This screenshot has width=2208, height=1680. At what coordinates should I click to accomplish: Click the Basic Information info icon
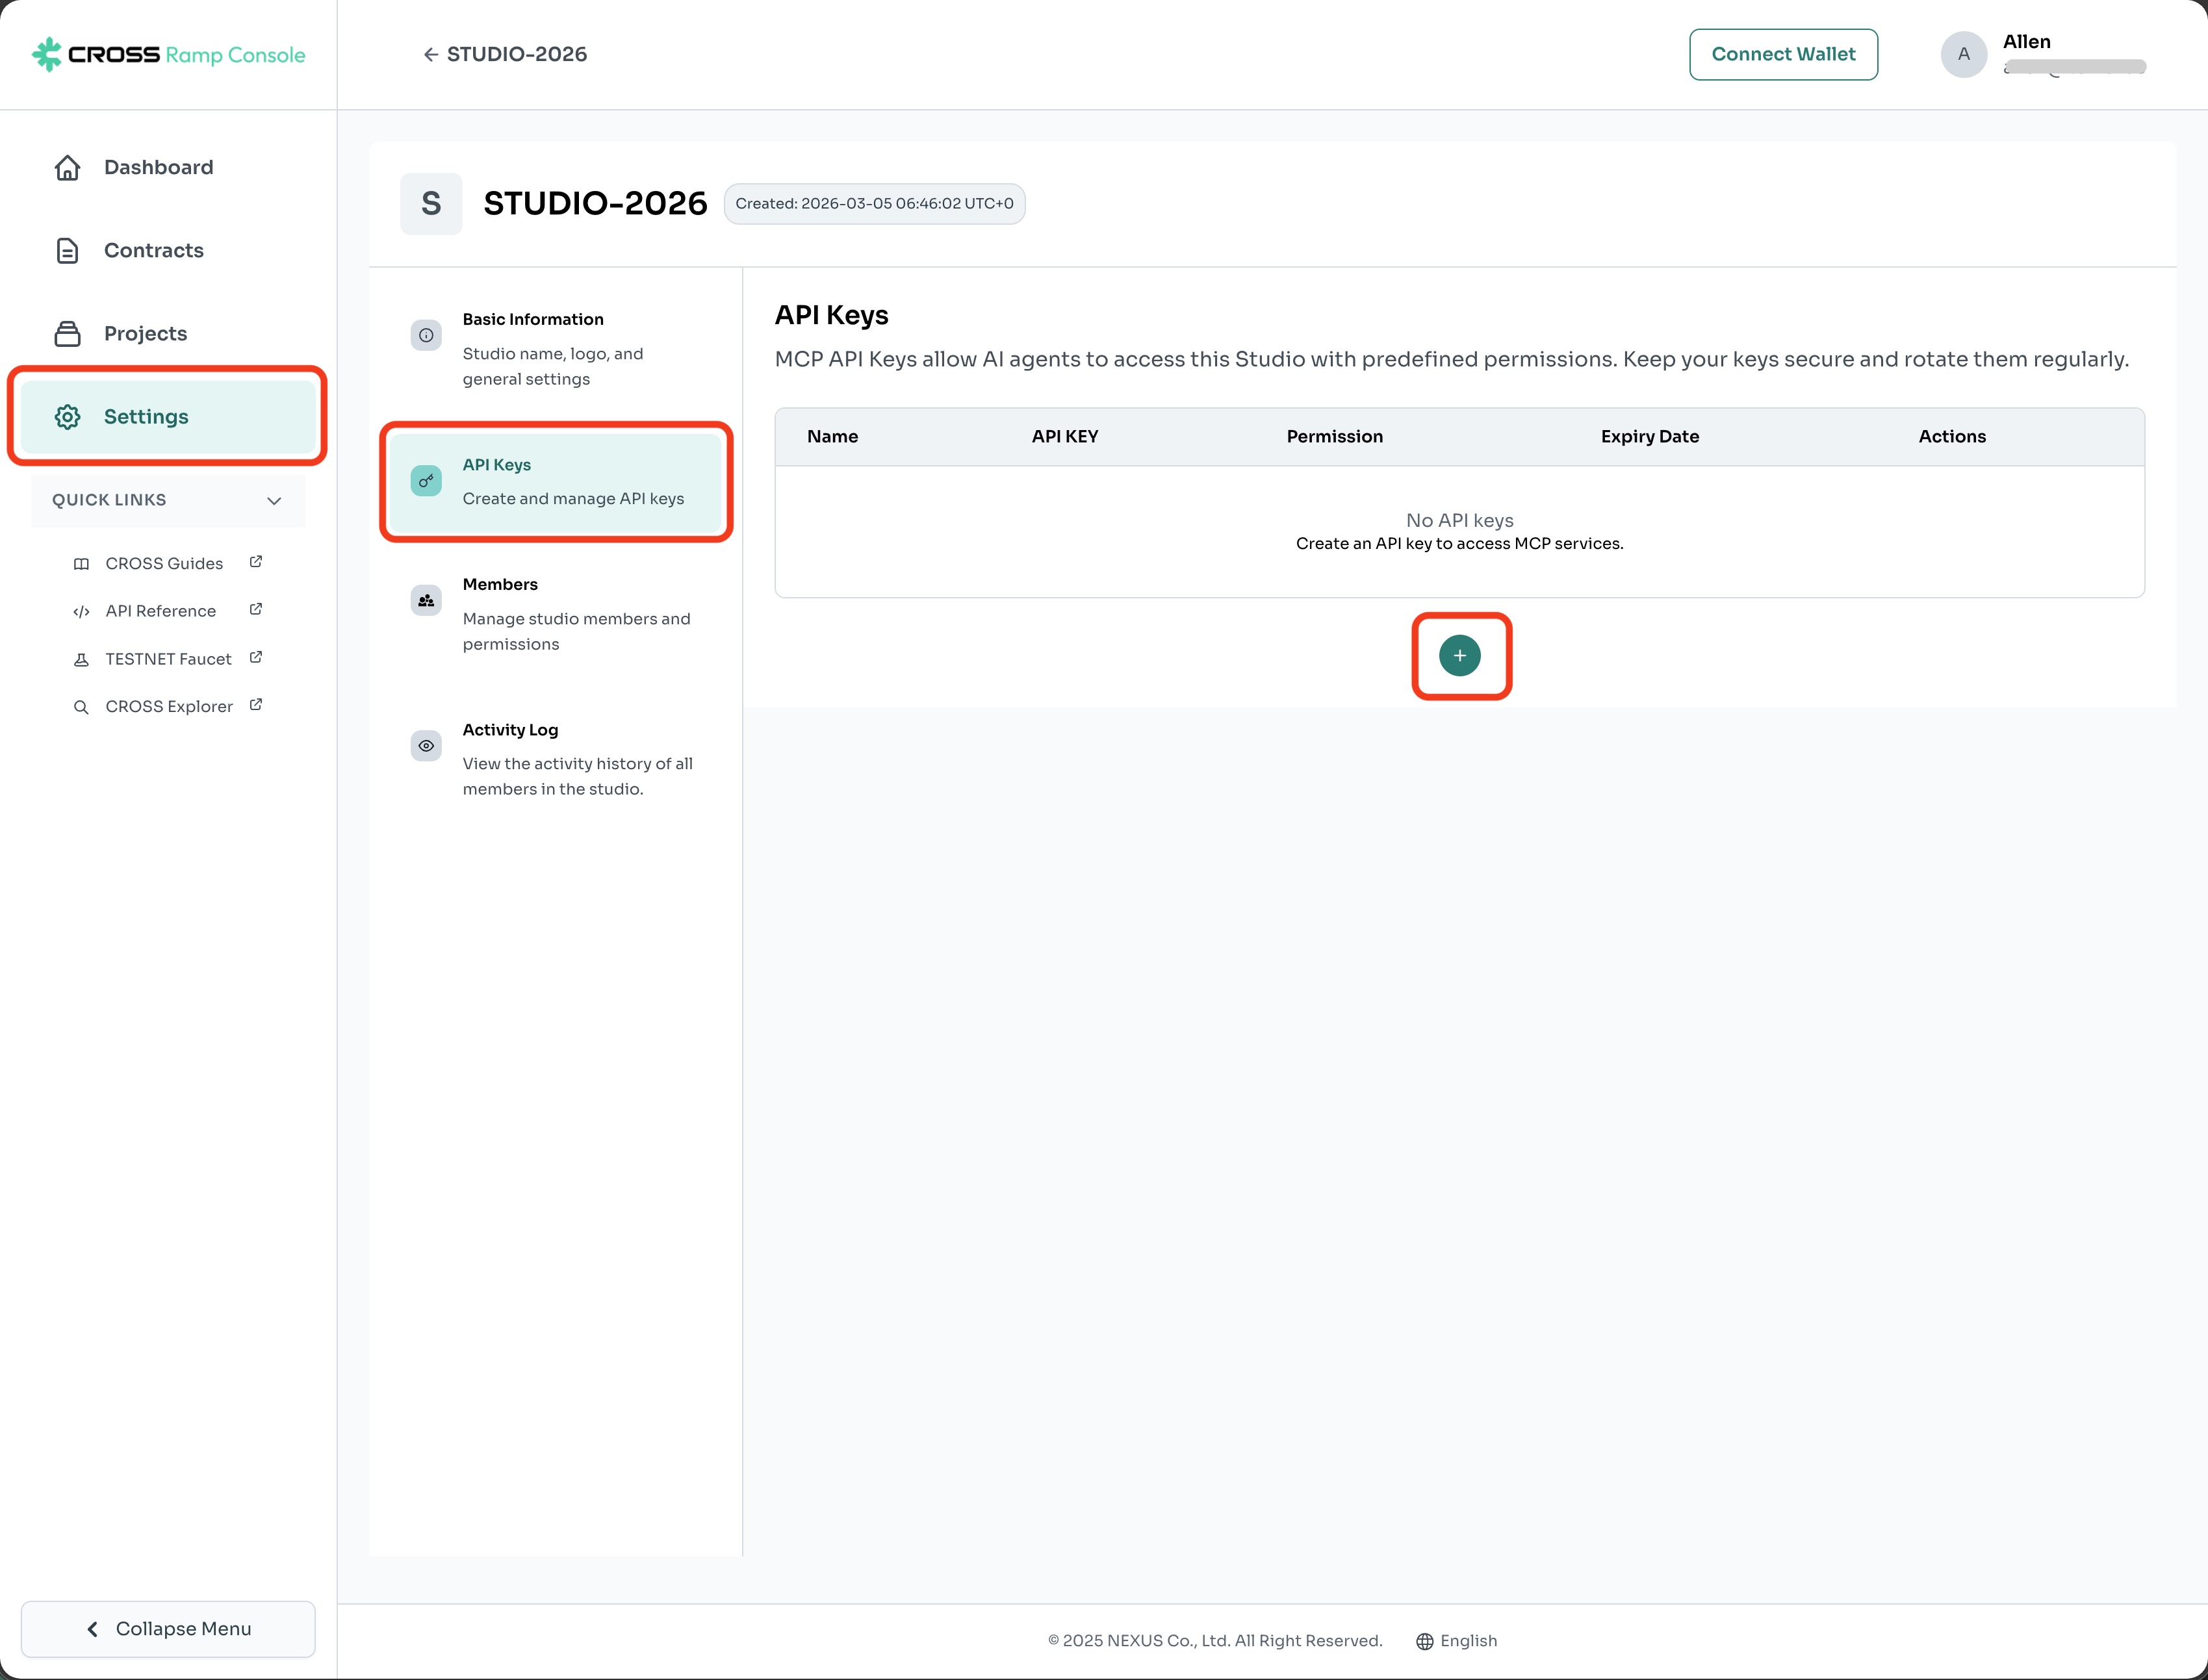pyautogui.click(x=426, y=335)
